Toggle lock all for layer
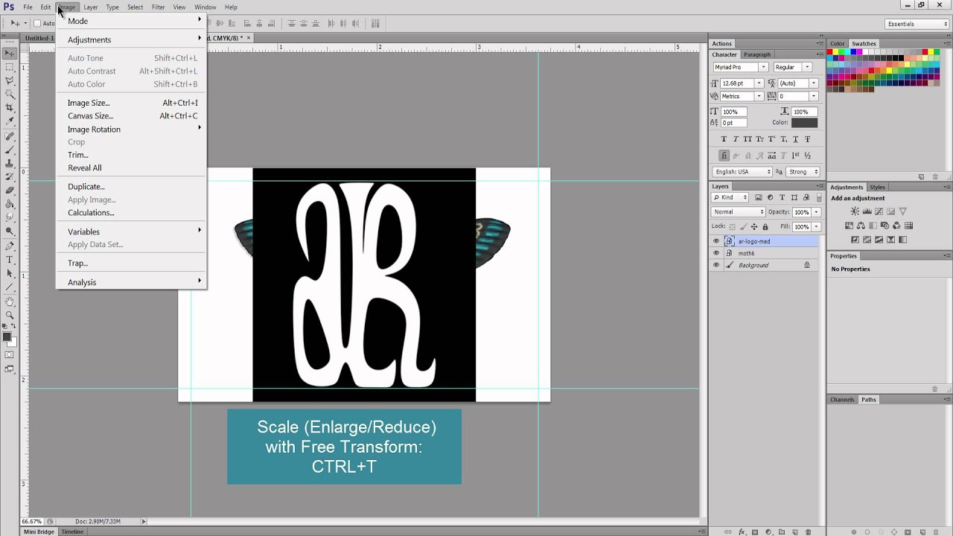The image size is (953, 536). 765,227
